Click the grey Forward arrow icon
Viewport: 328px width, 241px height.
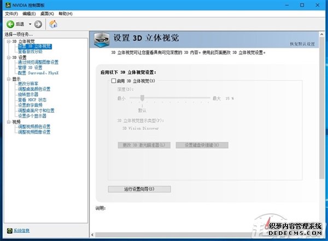(38, 24)
